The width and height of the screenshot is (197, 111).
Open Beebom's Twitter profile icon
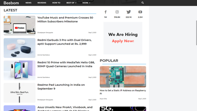pos(129,12)
